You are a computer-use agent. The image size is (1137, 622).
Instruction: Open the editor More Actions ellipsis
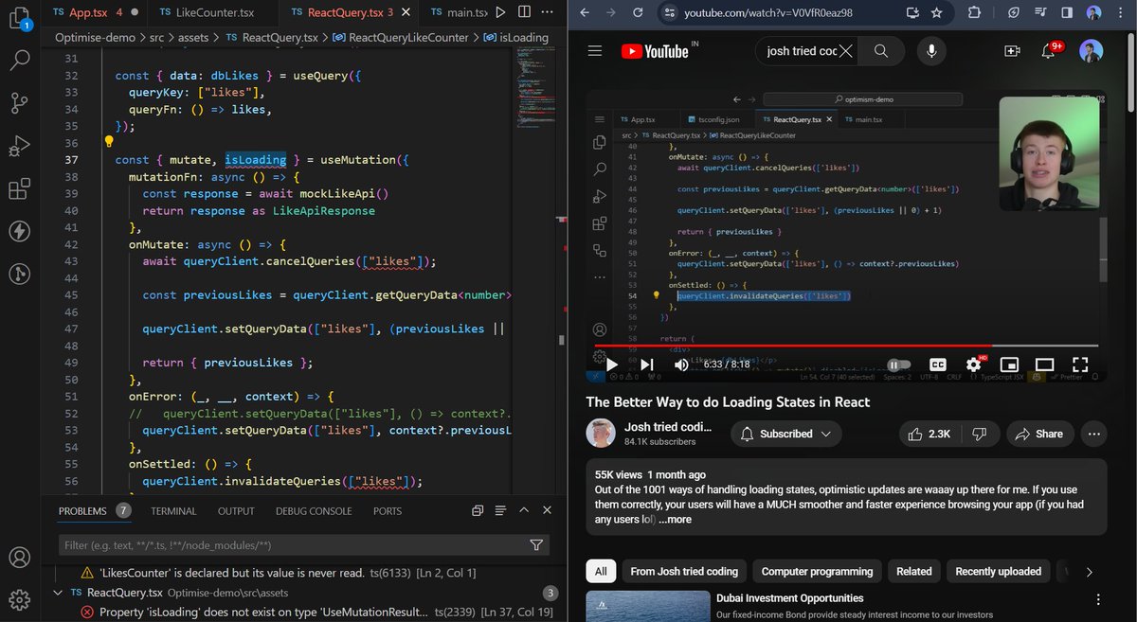[x=549, y=12]
